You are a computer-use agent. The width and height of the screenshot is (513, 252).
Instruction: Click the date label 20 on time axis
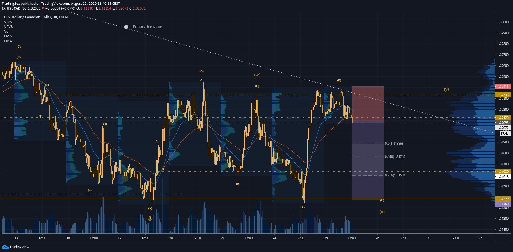(x=171, y=238)
